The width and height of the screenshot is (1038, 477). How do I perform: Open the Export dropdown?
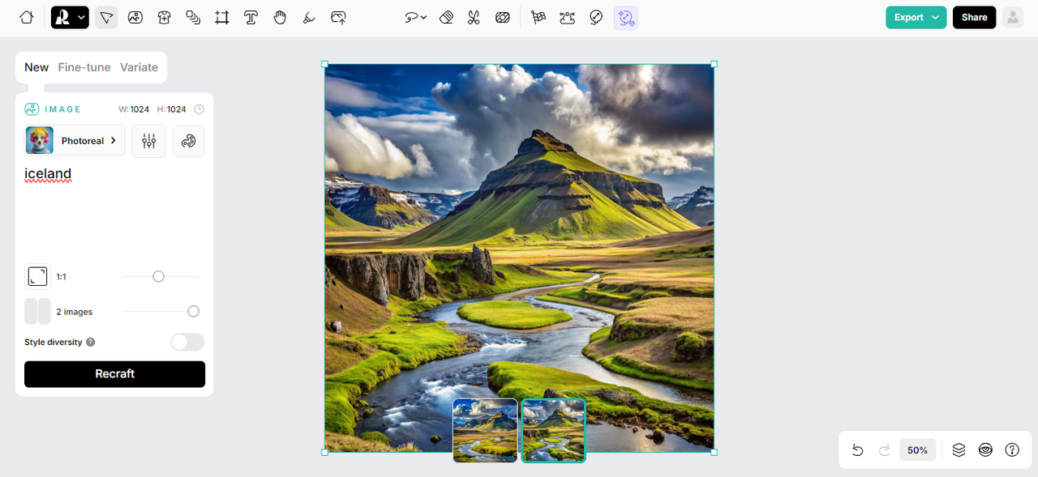pyautogui.click(x=916, y=17)
